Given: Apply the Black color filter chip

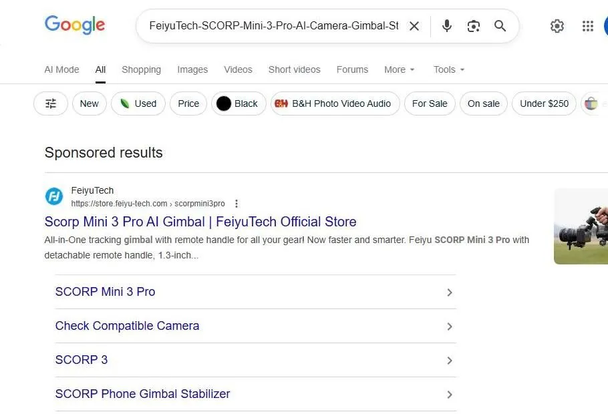Looking at the screenshot, I should (x=239, y=103).
